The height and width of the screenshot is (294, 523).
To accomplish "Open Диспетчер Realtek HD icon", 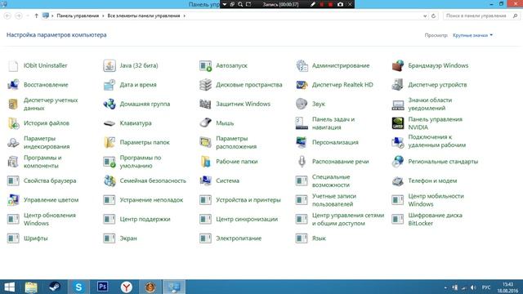I will (302, 85).
